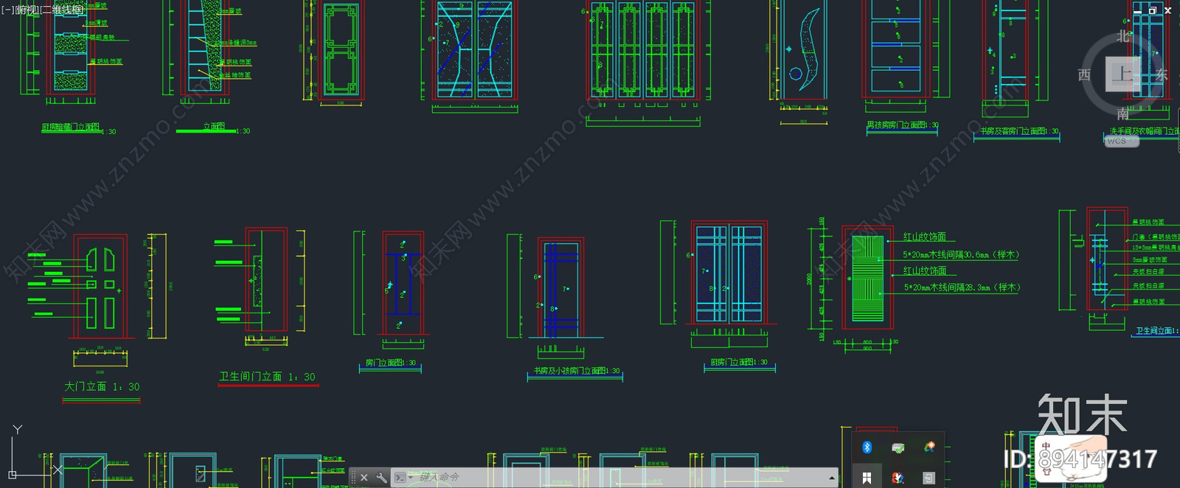Open the white bookmark-style tray icon
The image size is (1180, 488).
pos(867,478)
